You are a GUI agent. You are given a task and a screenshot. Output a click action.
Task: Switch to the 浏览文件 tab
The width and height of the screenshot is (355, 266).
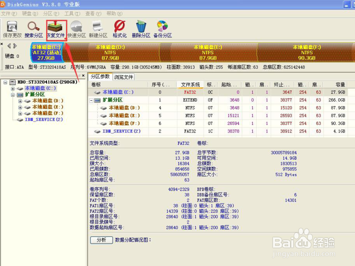click(x=124, y=77)
